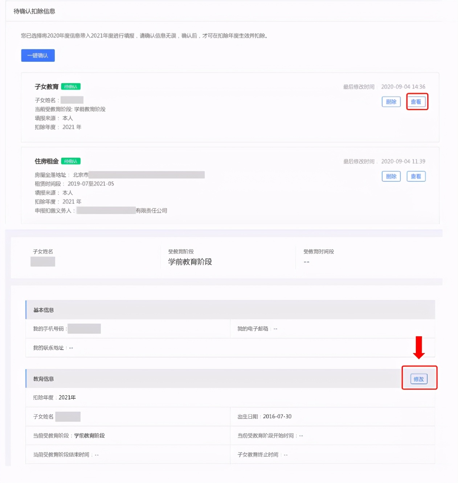The height and width of the screenshot is (483, 458).
Task: Click the 我的电子邮箱 field
Action: 257,329
